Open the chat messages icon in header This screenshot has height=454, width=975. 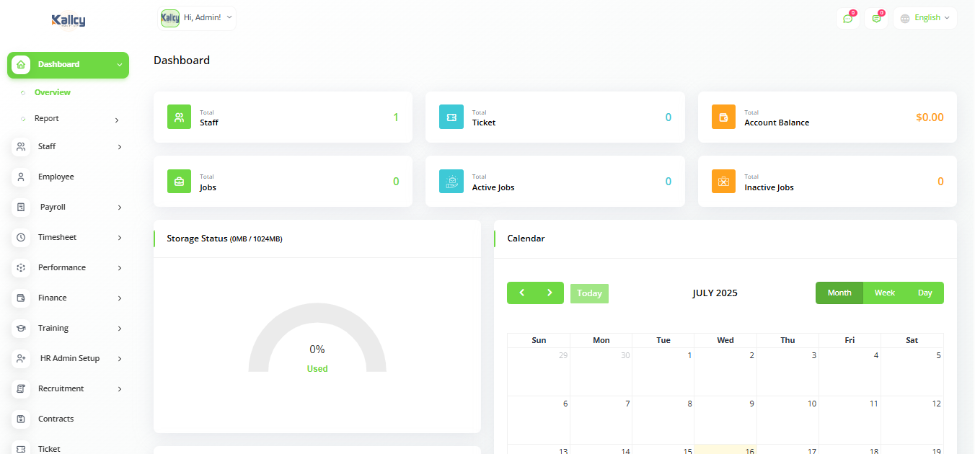click(x=847, y=18)
